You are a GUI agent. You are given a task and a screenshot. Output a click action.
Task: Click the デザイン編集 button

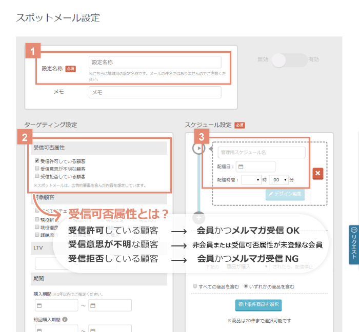286,194
